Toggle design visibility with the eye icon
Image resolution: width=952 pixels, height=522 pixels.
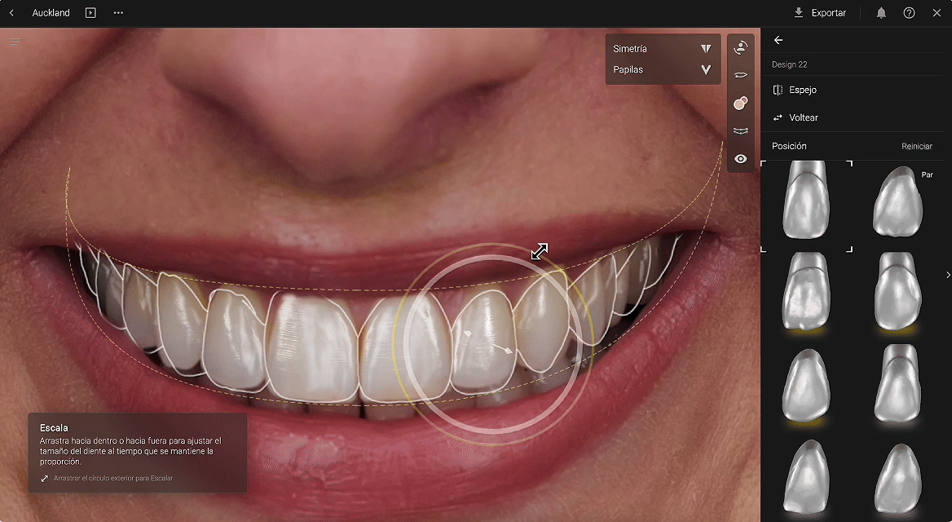click(741, 159)
